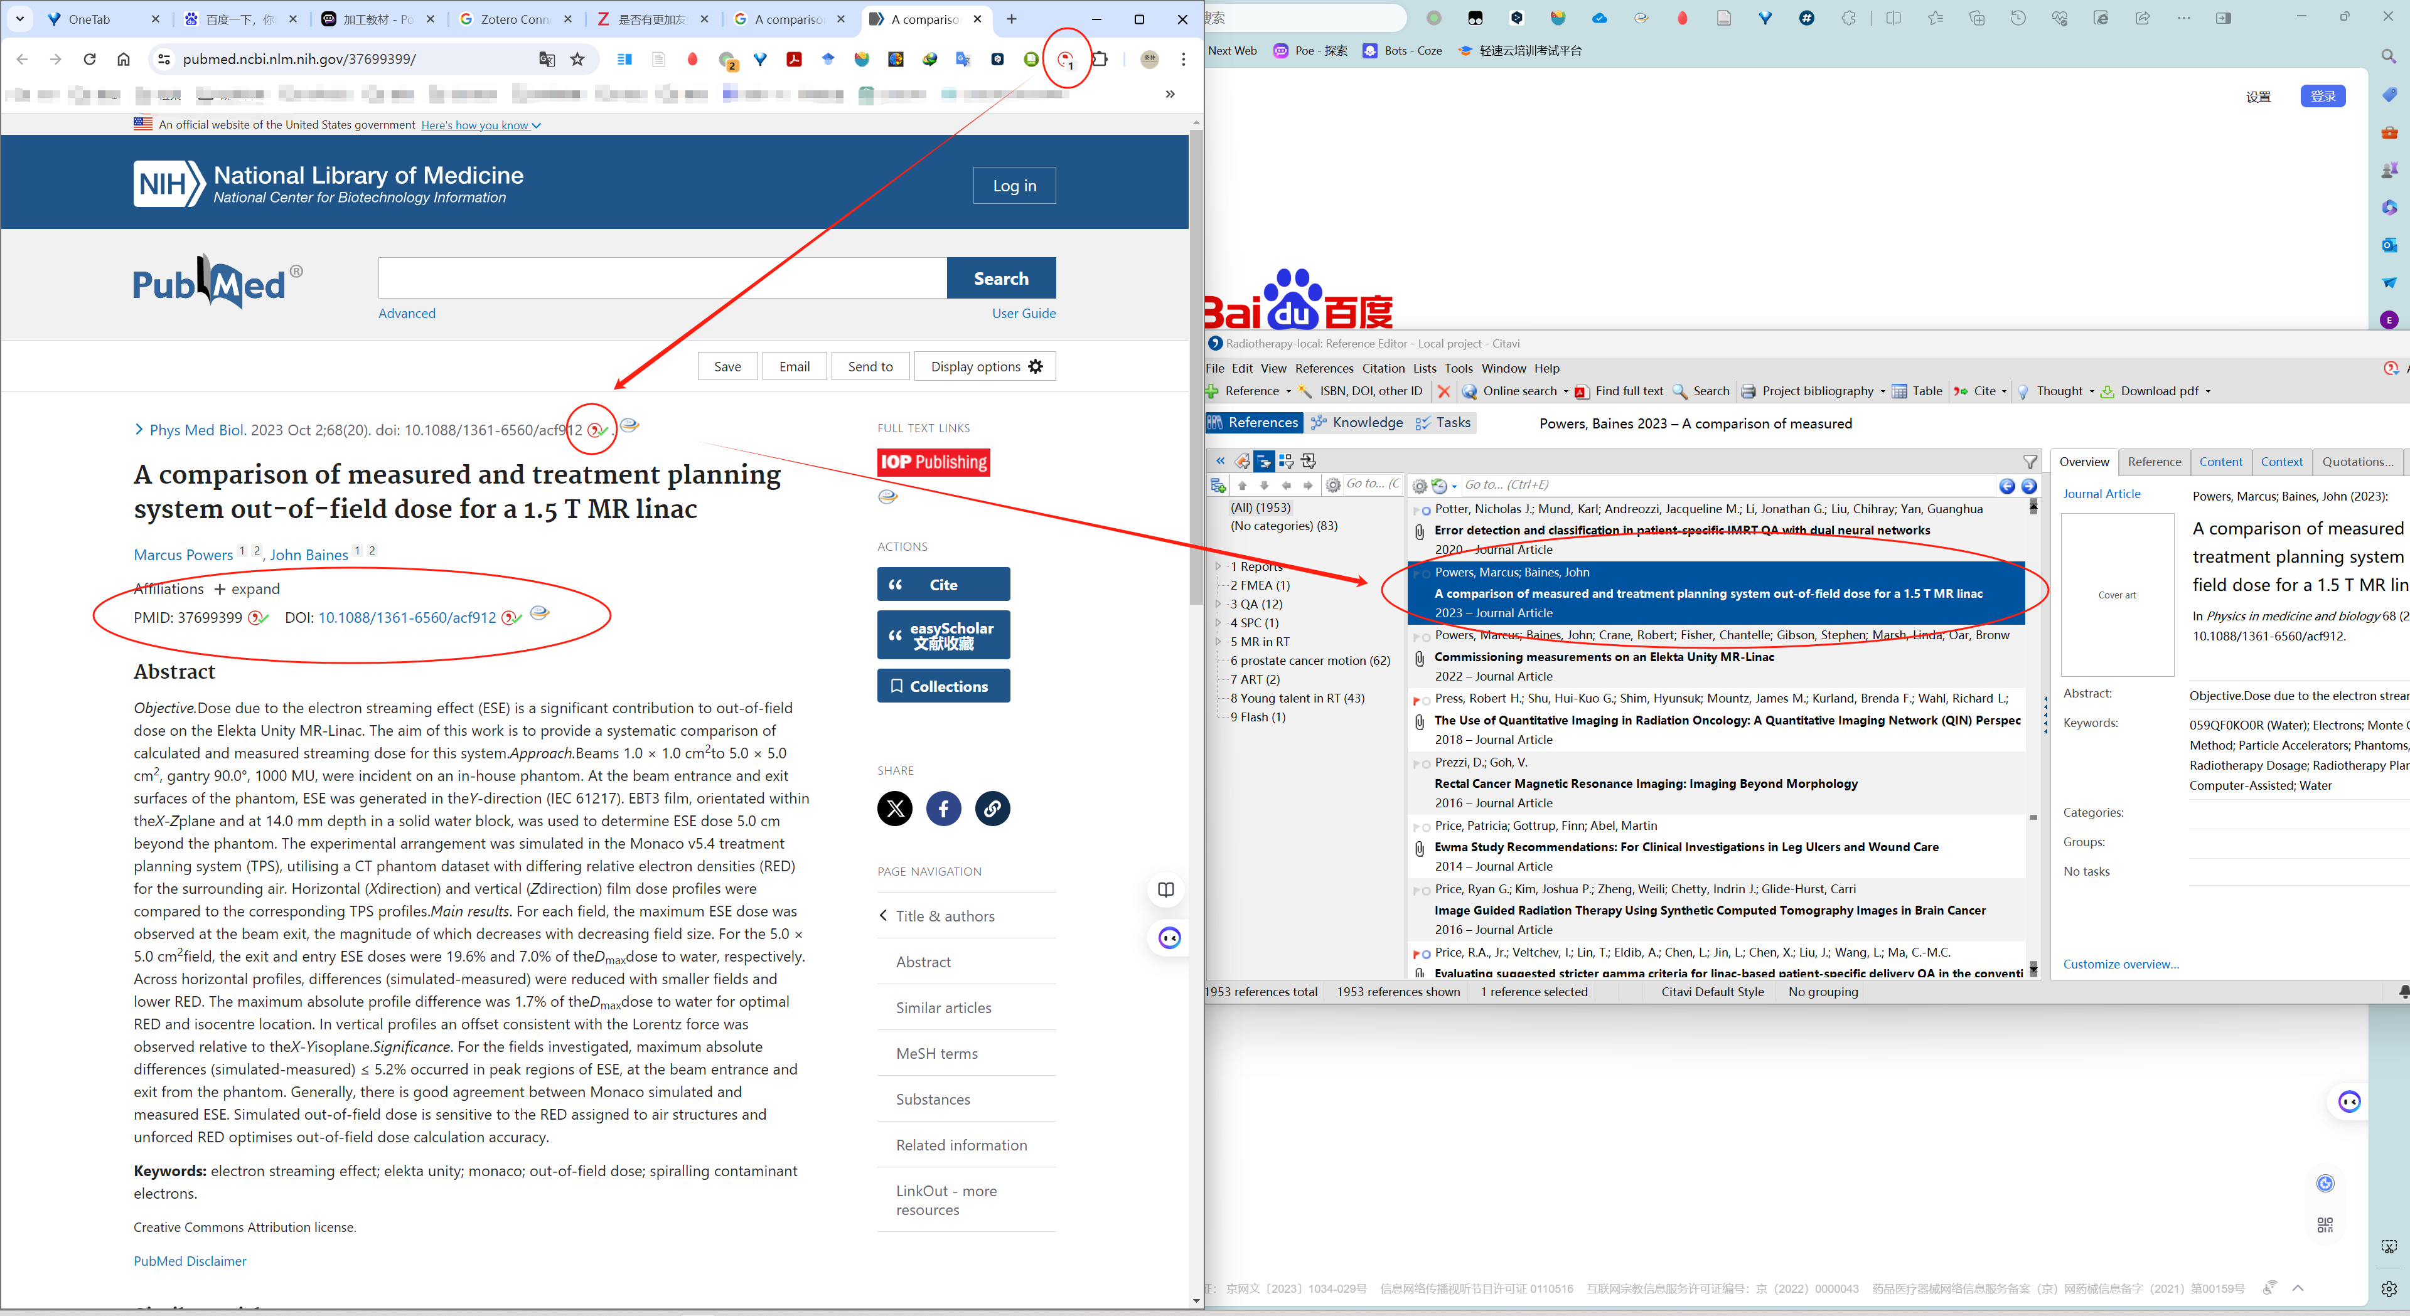The image size is (2410, 1316).
Task: Click the filter funnel icon in Citavi
Action: point(2029,461)
